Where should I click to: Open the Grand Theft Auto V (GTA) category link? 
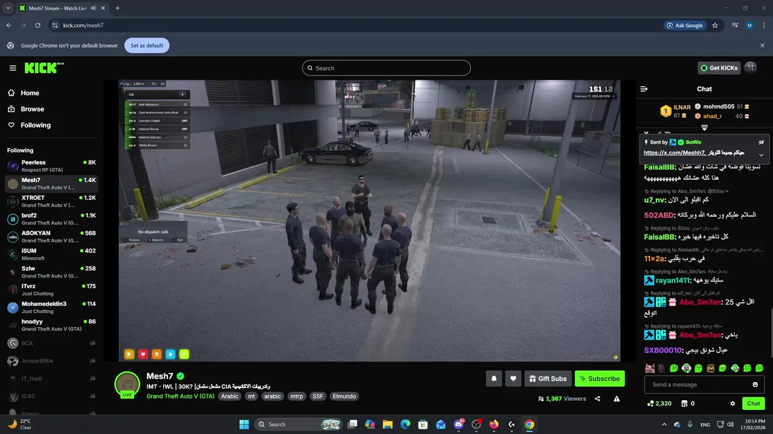pyautogui.click(x=180, y=396)
